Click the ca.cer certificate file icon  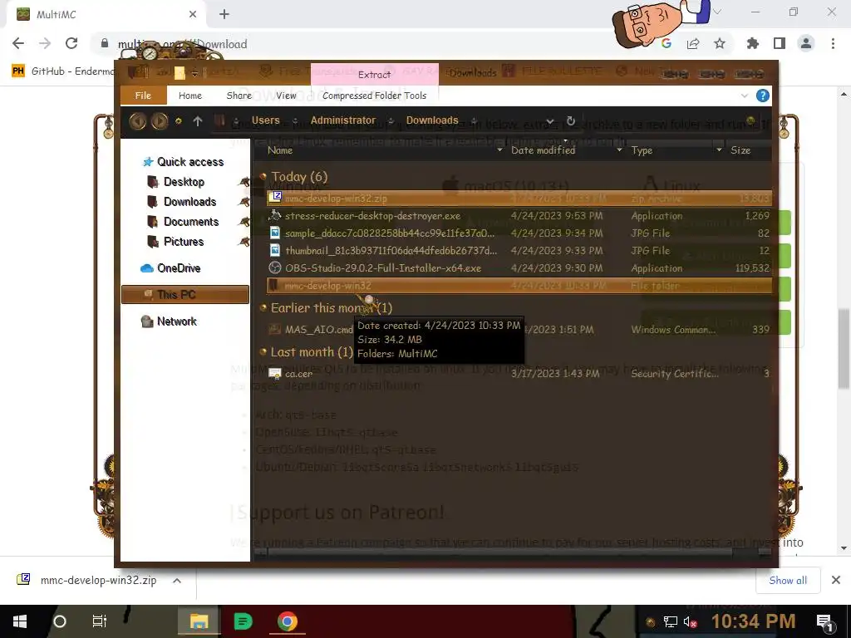(275, 373)
